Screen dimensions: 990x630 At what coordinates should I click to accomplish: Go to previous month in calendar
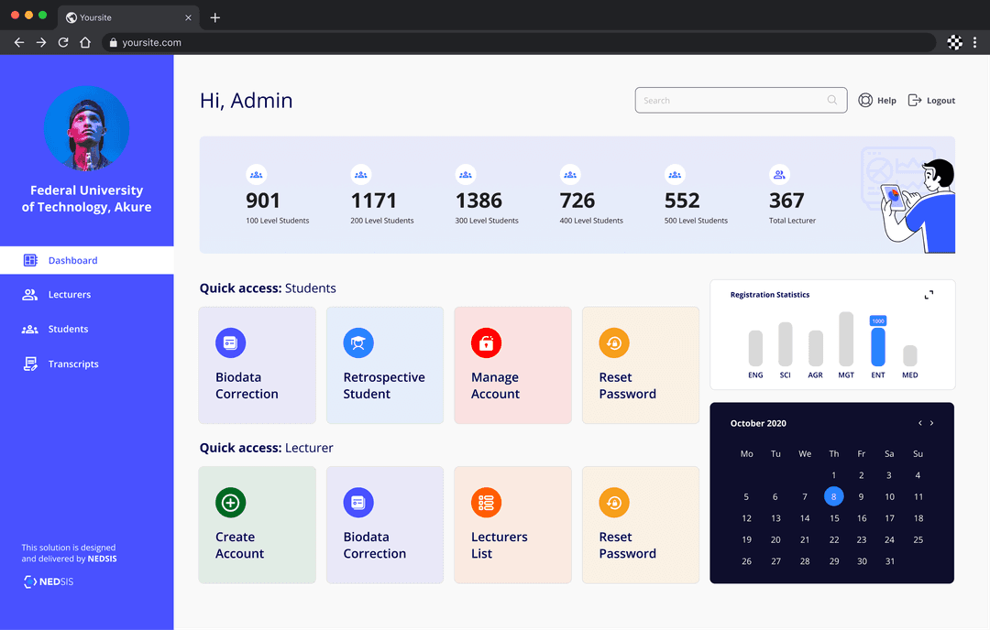click(920, 423)
